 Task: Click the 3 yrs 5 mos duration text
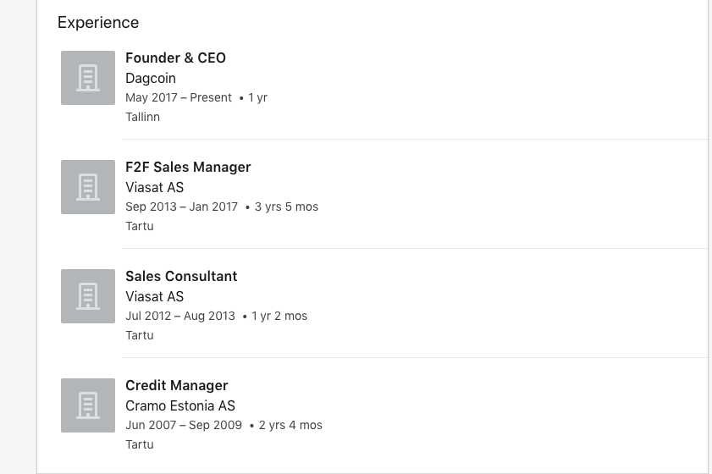coord(286,207)
